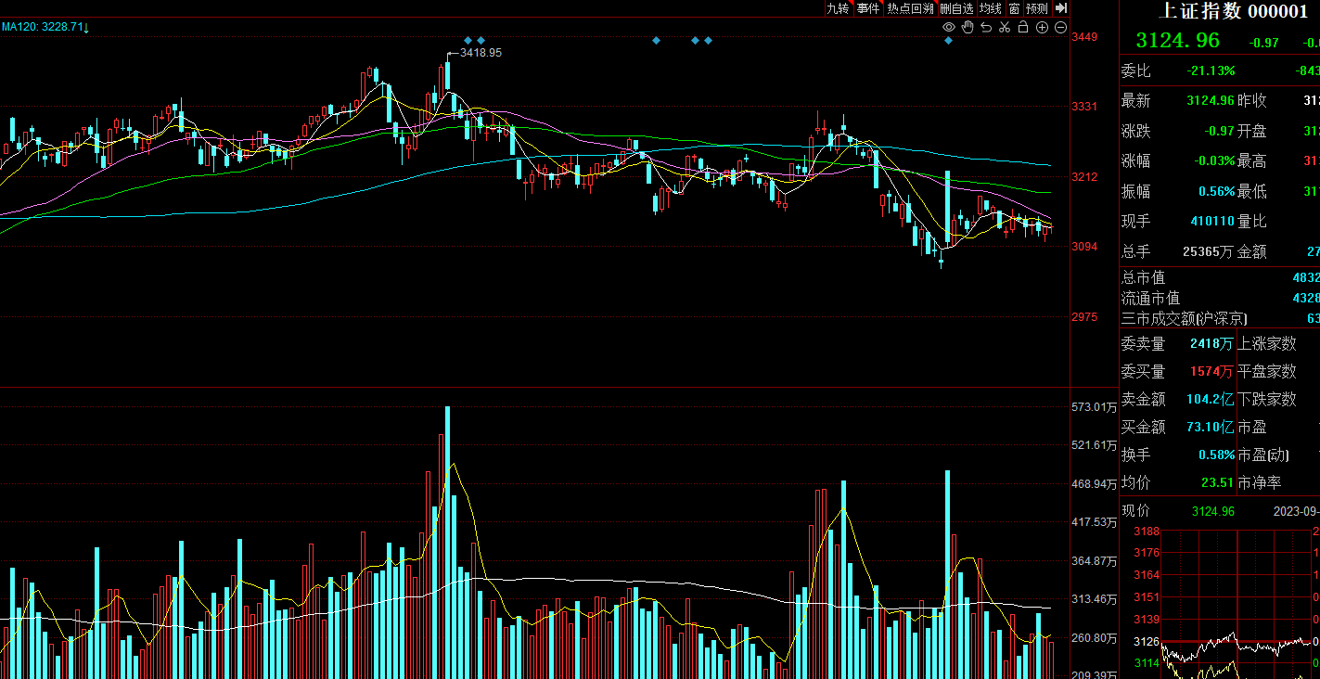Click the 下跌家数 label
Screen dimensions: 1320x679
coord(1267,400)
